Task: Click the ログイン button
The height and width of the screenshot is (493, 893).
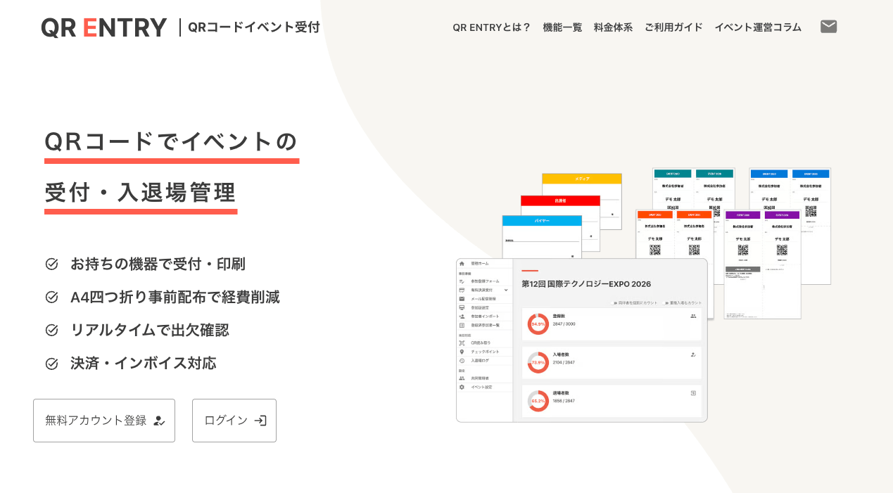Action: point(234,421)
